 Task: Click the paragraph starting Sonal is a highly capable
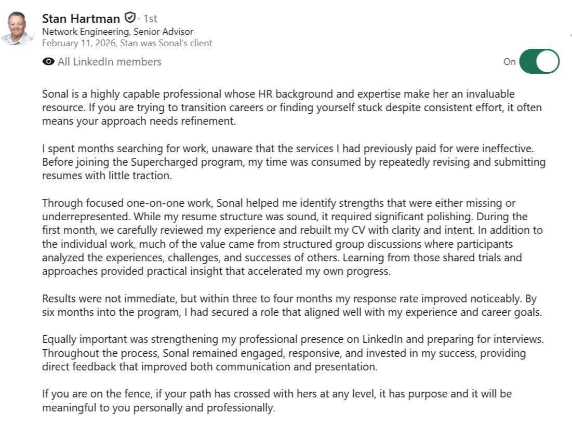tap(291, 107)
